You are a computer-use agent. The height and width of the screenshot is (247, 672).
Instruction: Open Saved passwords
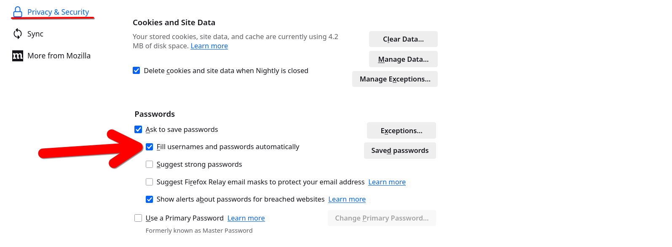(x=400, y=150)
